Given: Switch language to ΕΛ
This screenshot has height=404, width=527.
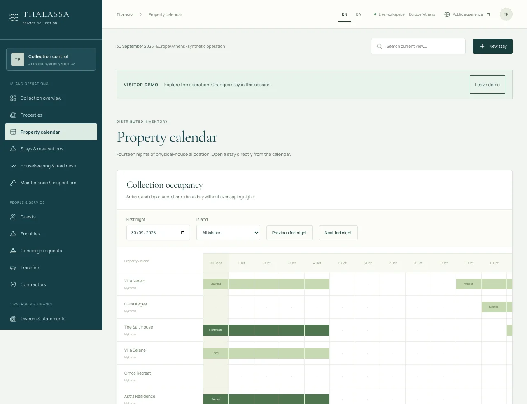Looking at the screenshot, I should [x=359, y=14].
